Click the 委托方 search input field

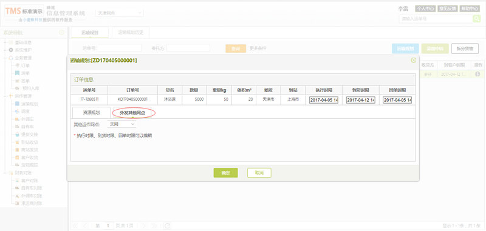pyautogui.click(x=188, y=48)
